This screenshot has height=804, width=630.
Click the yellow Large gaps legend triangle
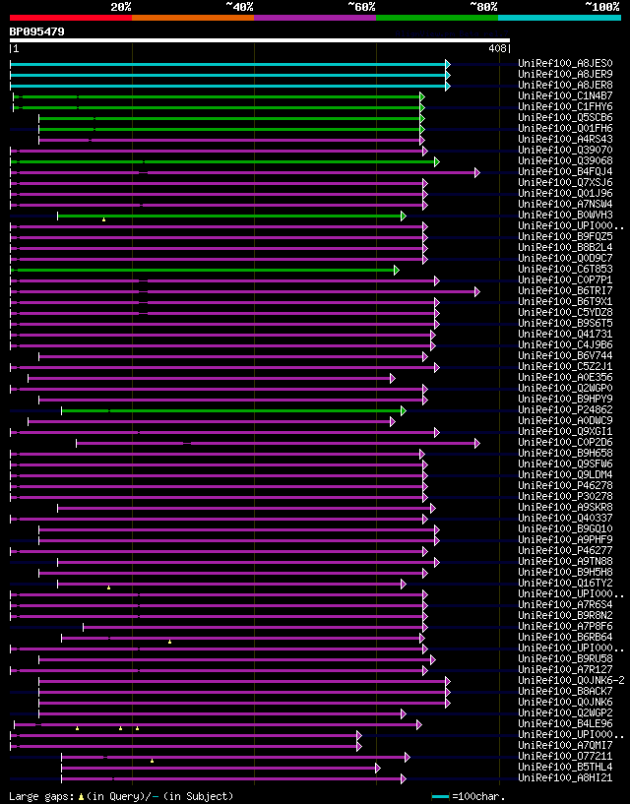point(81,797)
